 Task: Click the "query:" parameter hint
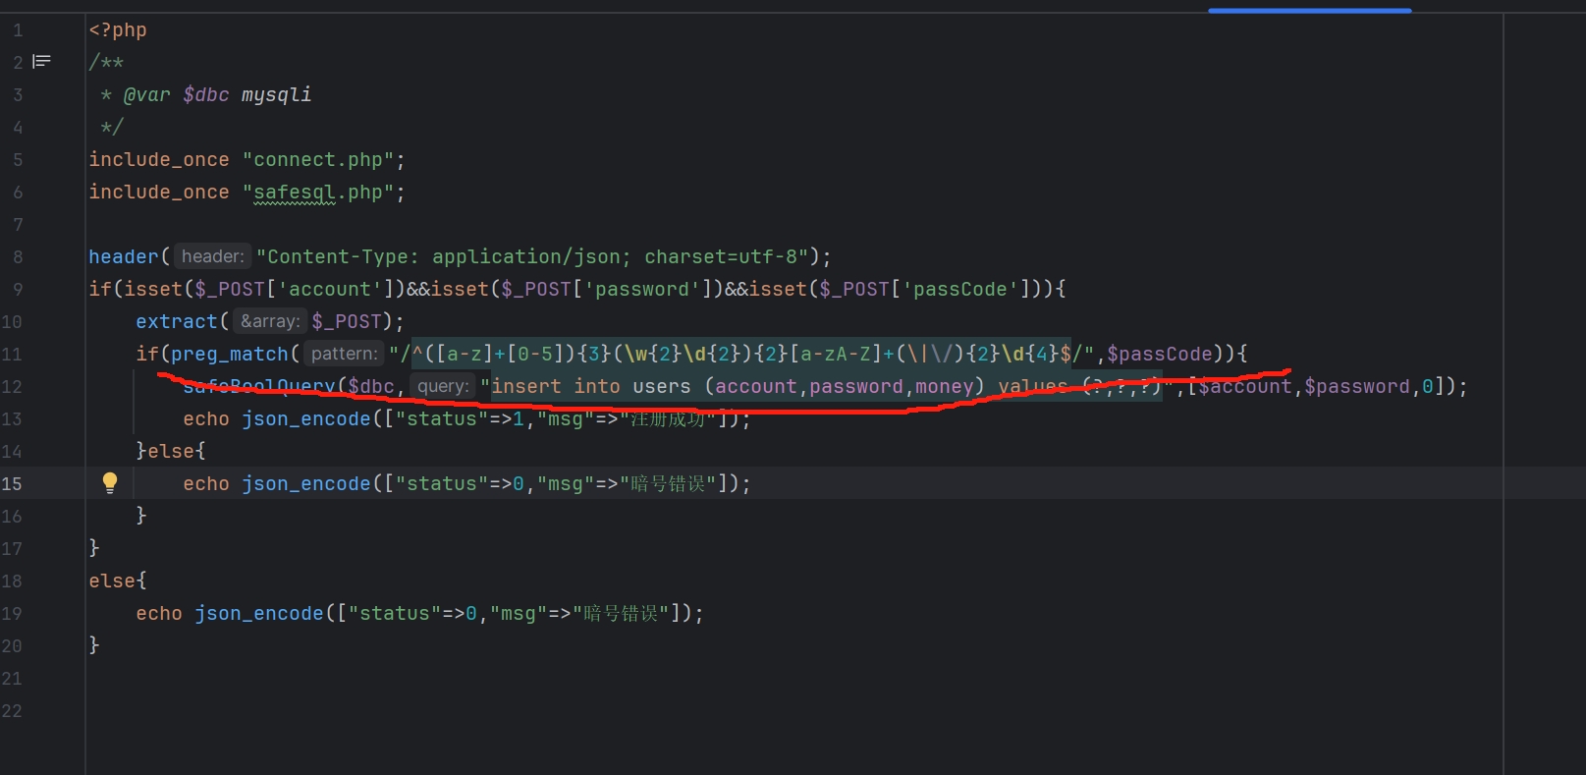point(443,386)
